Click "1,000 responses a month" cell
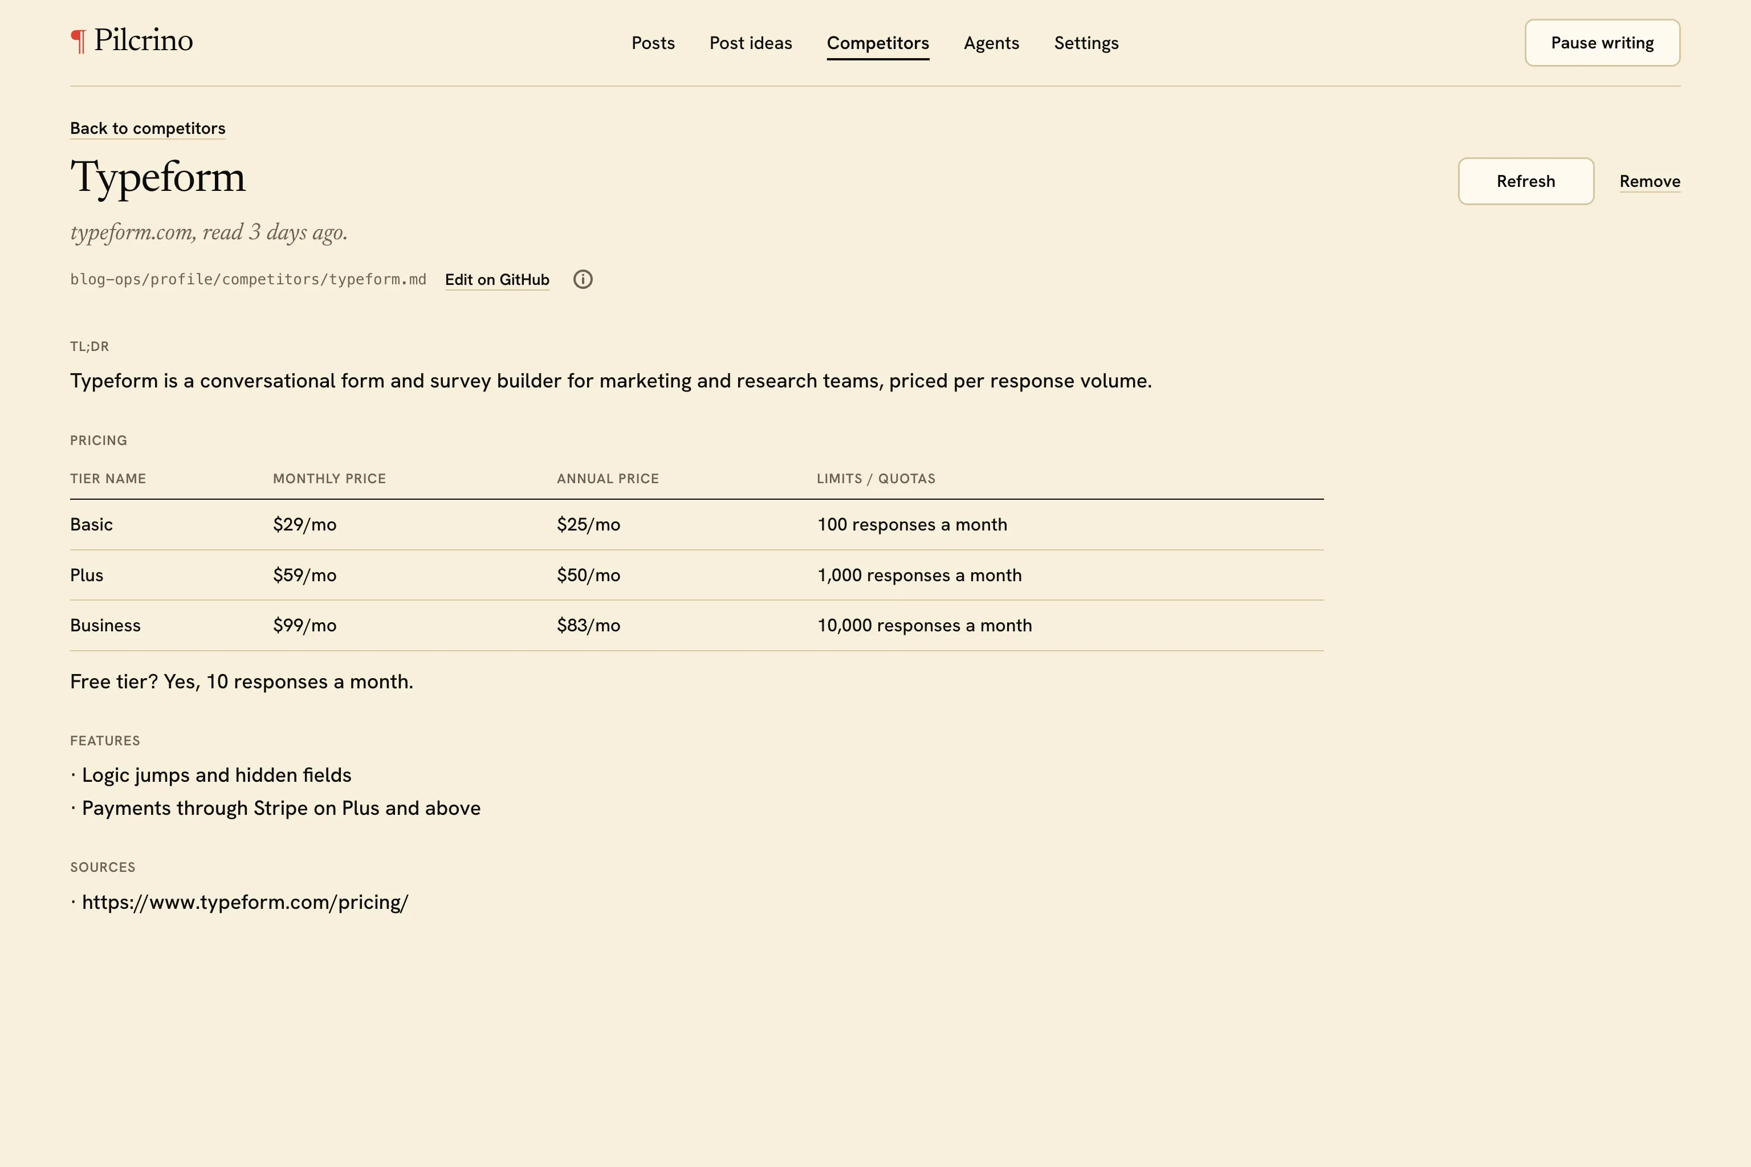Screen dimensions: 1751x1167 tap(919, 576)
